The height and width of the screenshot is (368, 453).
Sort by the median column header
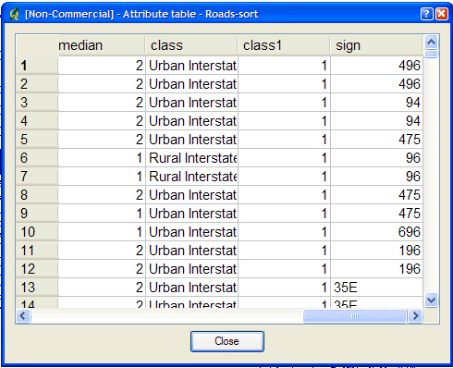[102, 45]
